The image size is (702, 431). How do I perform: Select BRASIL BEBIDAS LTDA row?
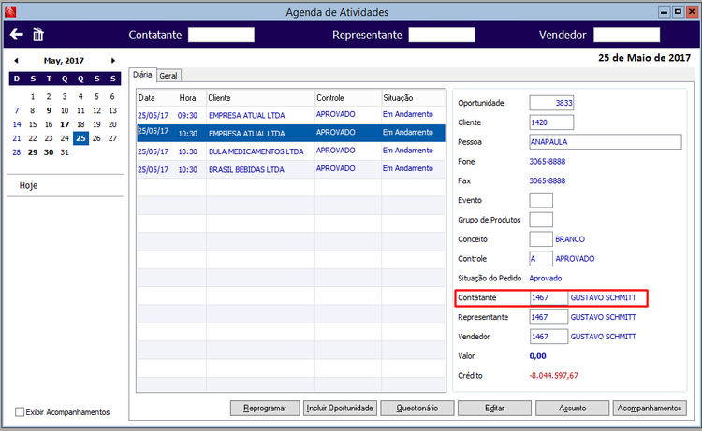tap(291, 169)
